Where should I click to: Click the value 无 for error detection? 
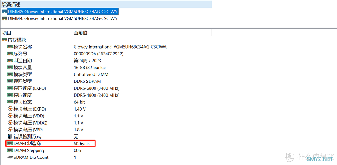pos(76,136)
